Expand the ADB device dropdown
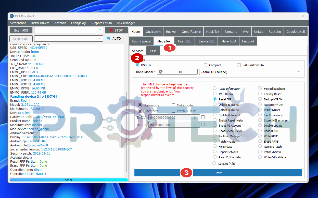Image resolution: width=318 pixels, height=198 pixels. (100, 30)
